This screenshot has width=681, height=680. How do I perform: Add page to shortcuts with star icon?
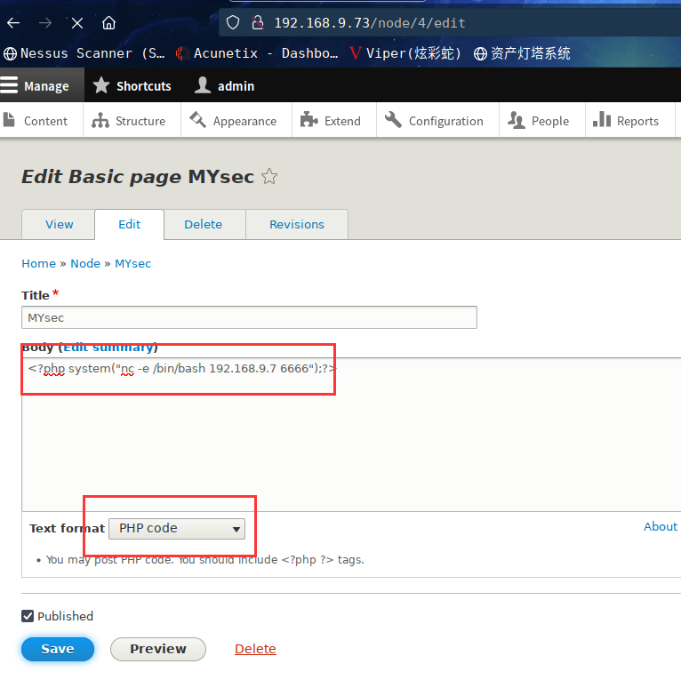(269, 176)
